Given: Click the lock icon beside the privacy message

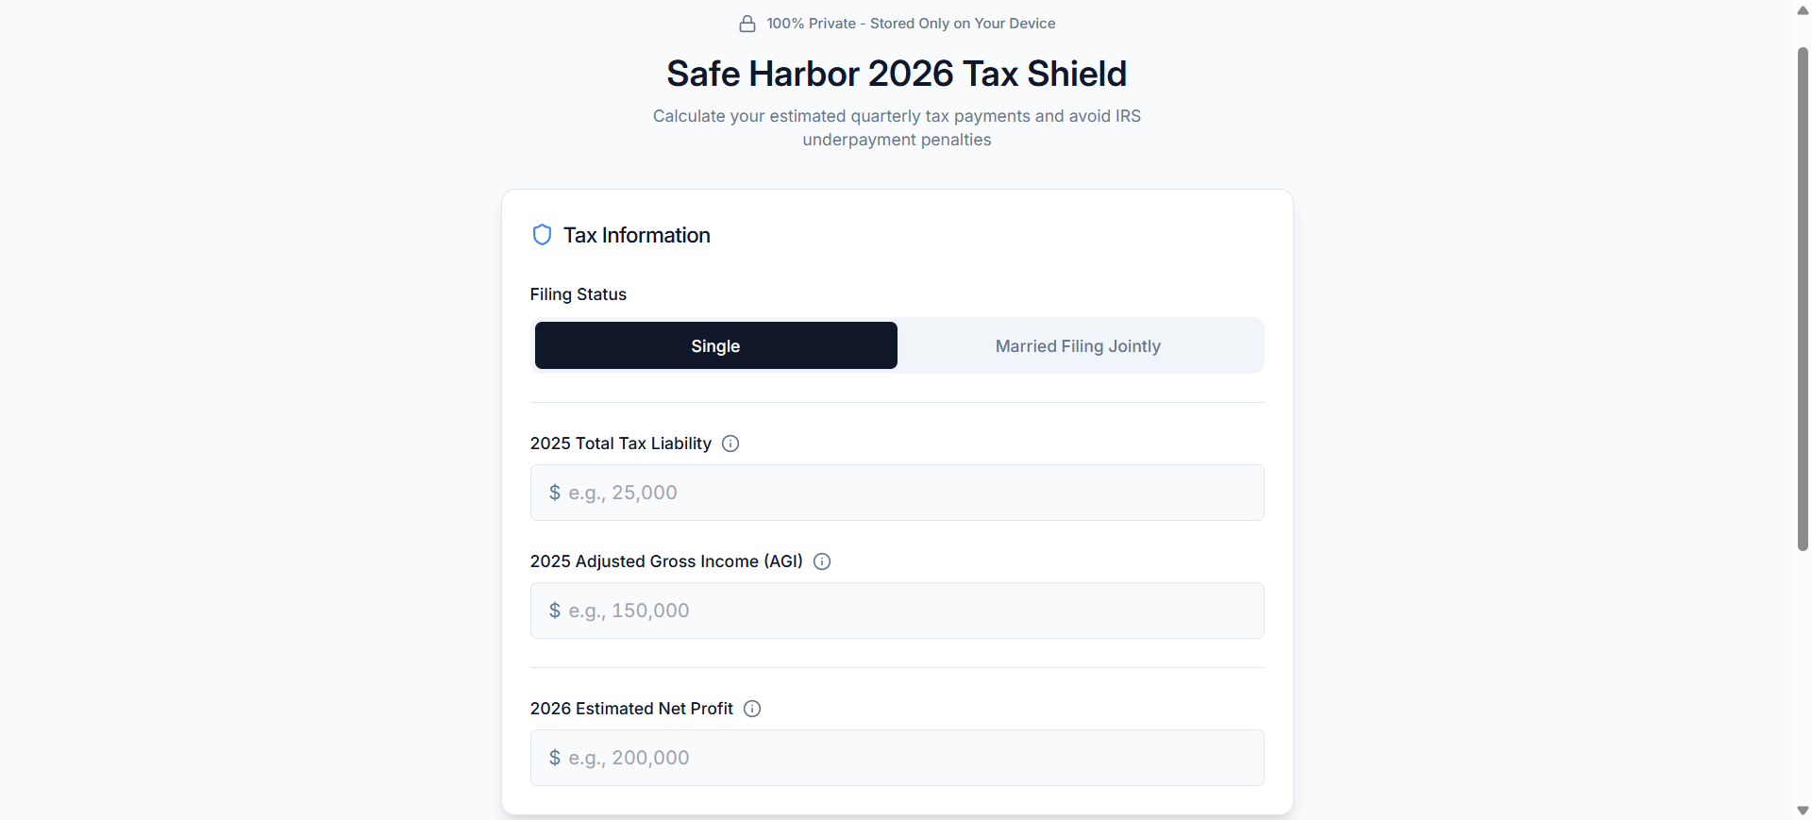Looking at the screenshot, I should click(748, 24).
